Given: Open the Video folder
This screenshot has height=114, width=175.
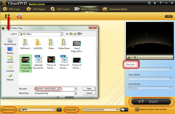Looking at the screenshot, I should point(51,44).
